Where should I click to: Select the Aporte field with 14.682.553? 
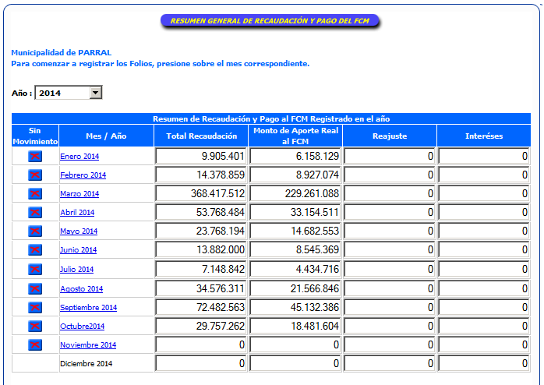coord(295,231)
